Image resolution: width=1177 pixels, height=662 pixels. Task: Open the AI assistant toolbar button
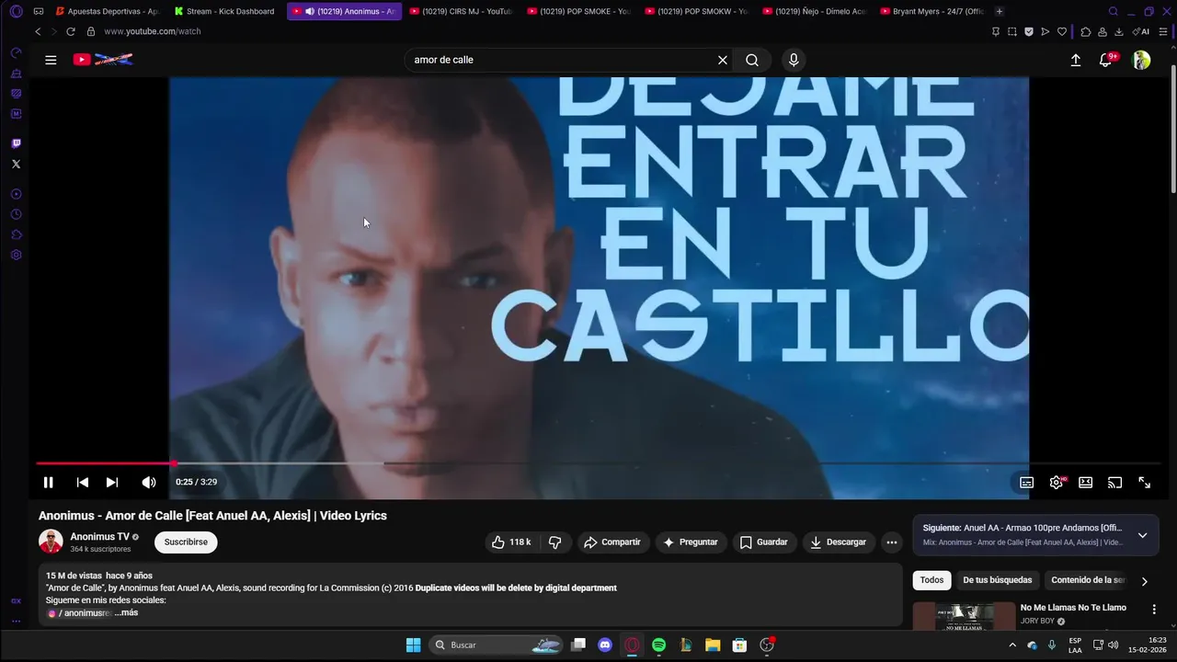(x=1141, y=31)
